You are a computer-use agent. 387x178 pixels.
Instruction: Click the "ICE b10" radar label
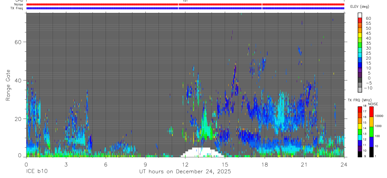pyautogui.click(x=36, y=172)
